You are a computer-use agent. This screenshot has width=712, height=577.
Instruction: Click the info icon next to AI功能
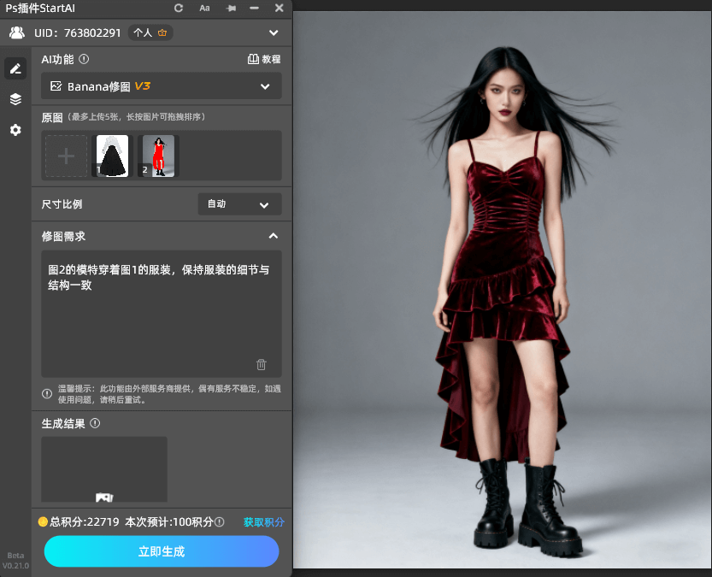click(84, 60)
